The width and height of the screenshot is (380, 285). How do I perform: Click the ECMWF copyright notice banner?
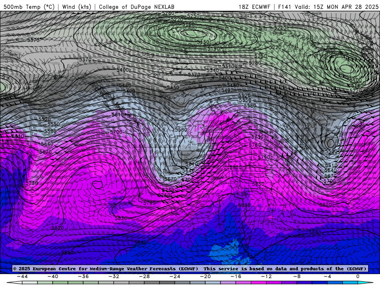coord(190,268)
